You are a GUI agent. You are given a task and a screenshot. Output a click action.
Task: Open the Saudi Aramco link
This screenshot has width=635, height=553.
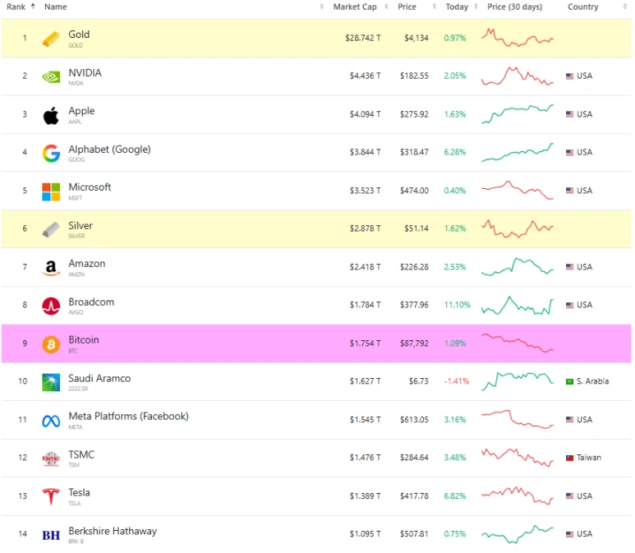click(x=99, y=378)
